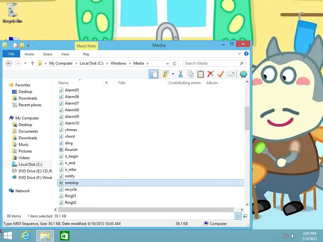This screenshot has height=242, width=323.
Task: Select the Alarm05 file
Action: [72, 90]
